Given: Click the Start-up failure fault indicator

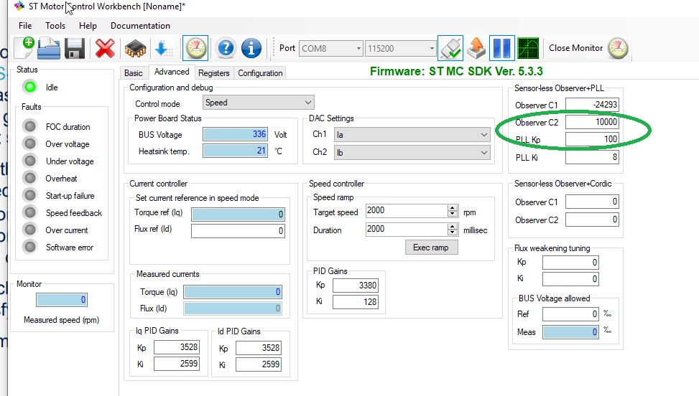Looking at the screenshot, I should (x=30, y=195).
